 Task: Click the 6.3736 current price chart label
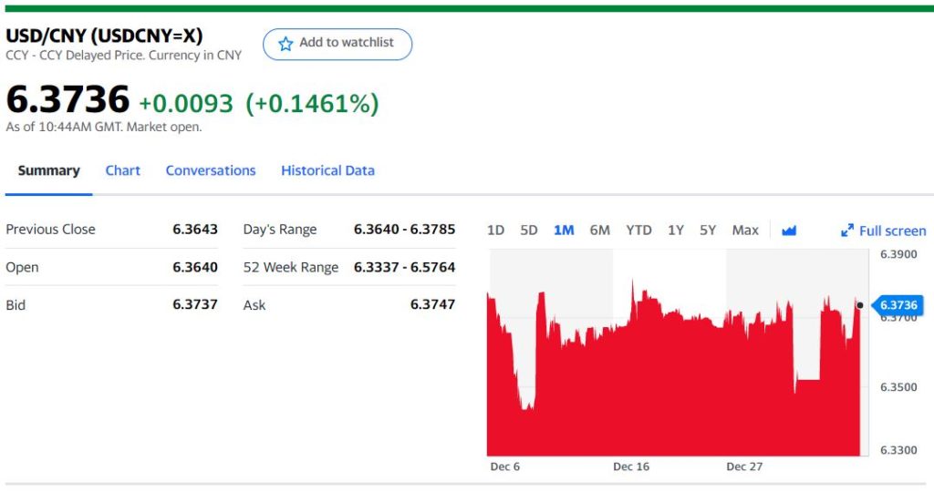click(x=898, y=305)
